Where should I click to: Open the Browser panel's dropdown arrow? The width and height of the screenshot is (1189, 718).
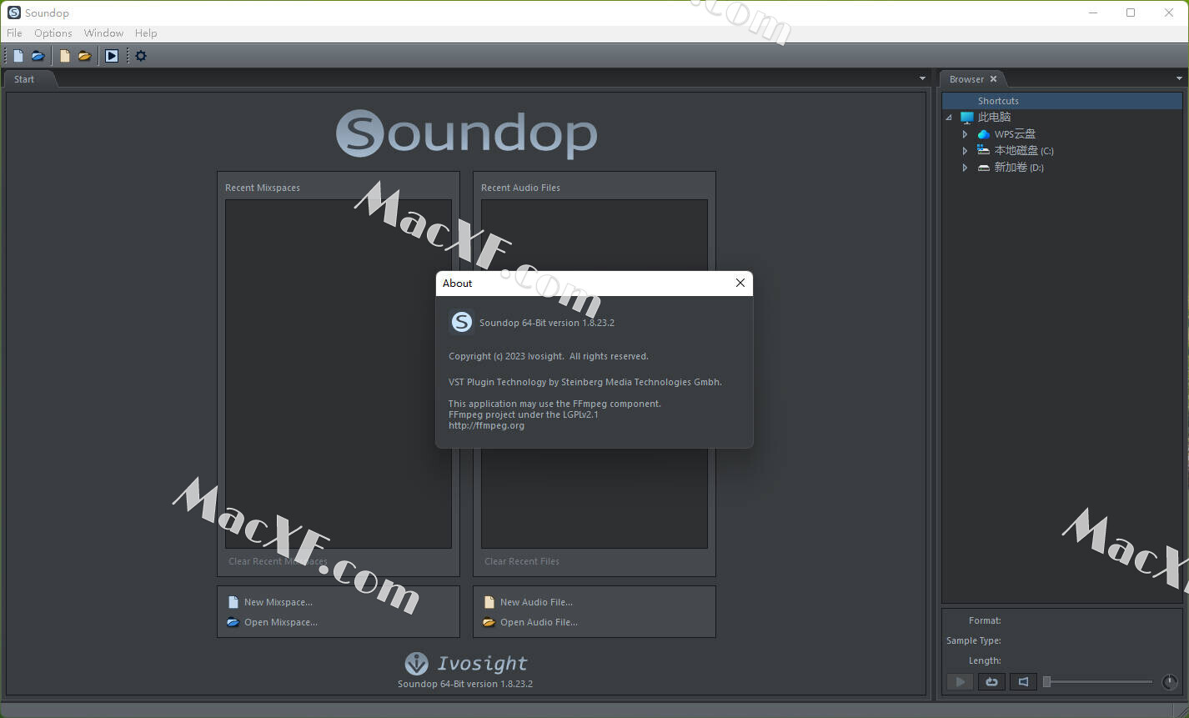coord(1179,78)
